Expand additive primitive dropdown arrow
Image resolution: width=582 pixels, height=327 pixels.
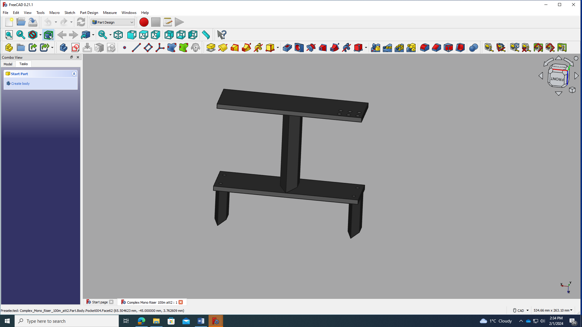pos(278,48)
